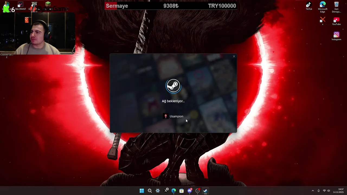Select the Usampion account in Steam

(x=173, y=116)
